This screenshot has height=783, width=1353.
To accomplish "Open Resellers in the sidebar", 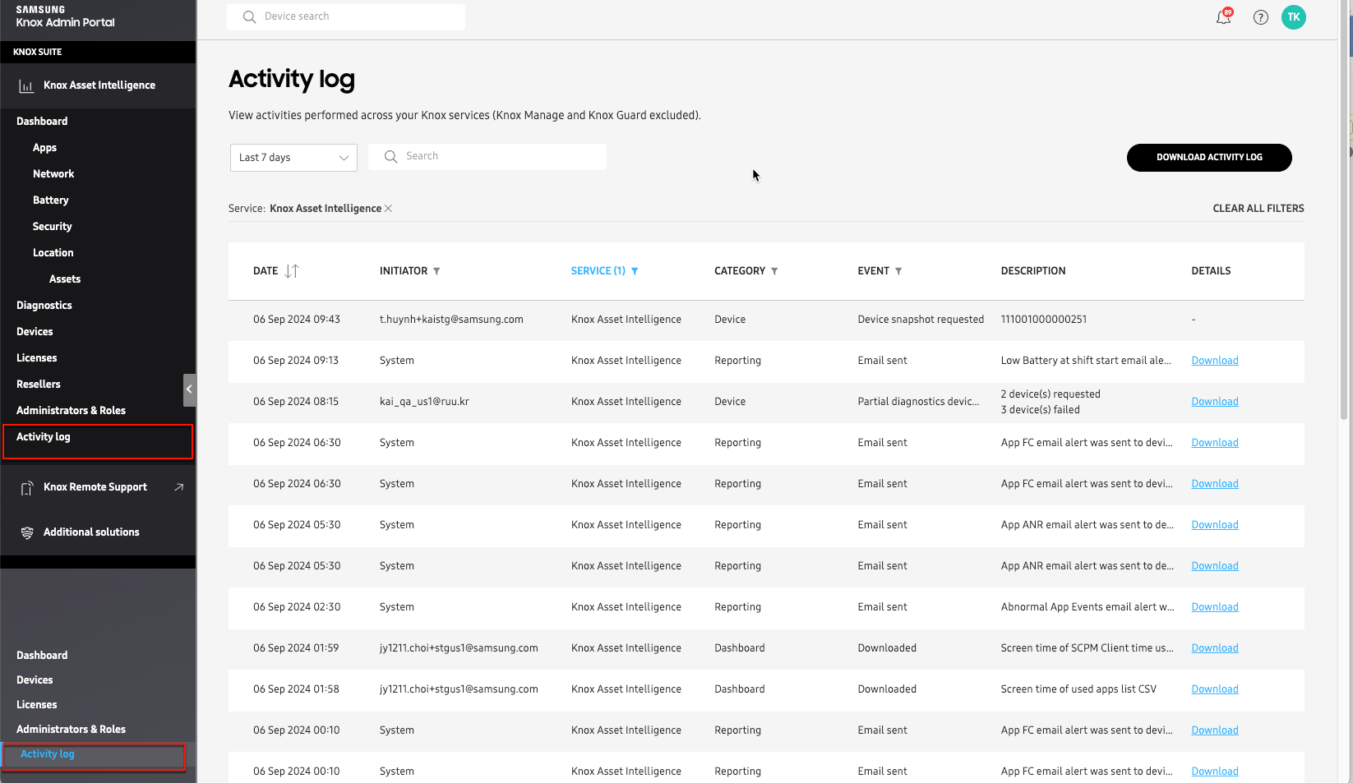I will pos(39,385).
